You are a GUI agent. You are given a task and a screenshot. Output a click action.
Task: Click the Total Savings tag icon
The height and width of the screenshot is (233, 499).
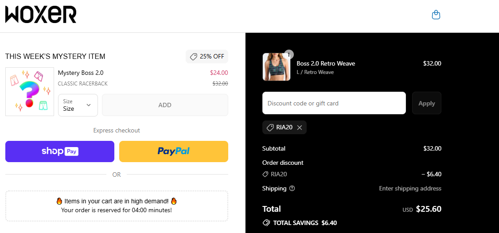[266, 223]
